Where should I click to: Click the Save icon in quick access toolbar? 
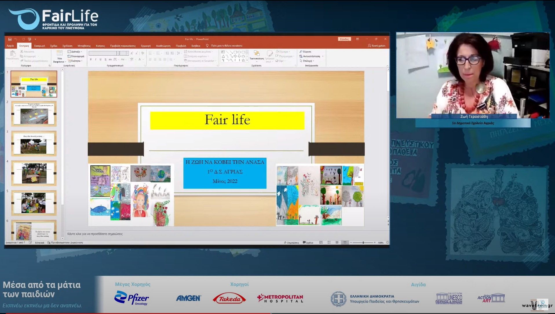coord(10,39)
